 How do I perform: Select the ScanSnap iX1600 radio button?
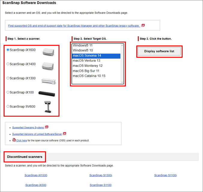(8, 50)
